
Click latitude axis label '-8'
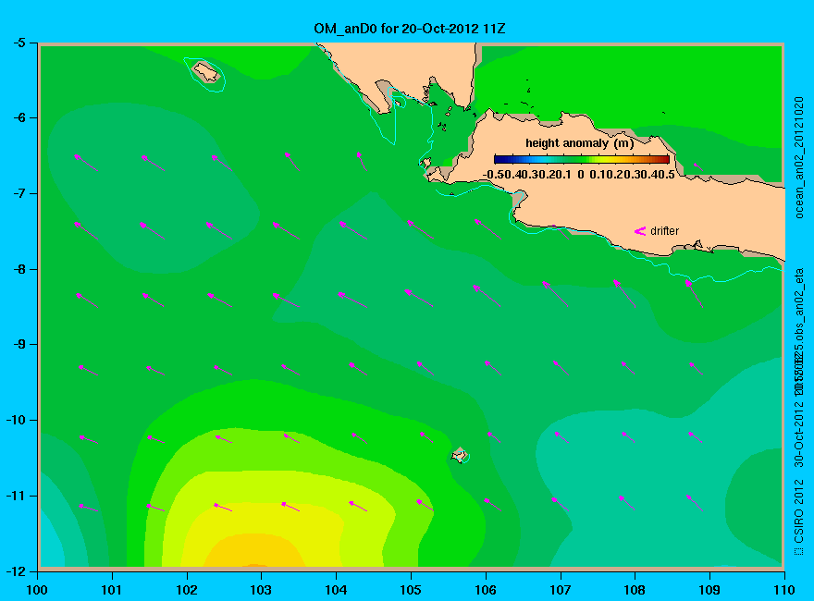pyautogui.click(x=18, y=269)
